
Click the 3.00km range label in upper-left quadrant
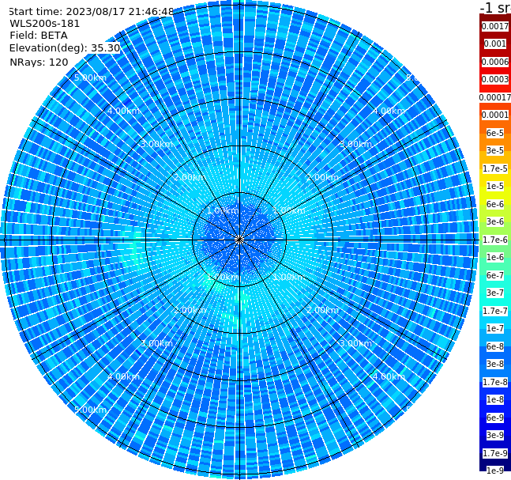[156, 144]
